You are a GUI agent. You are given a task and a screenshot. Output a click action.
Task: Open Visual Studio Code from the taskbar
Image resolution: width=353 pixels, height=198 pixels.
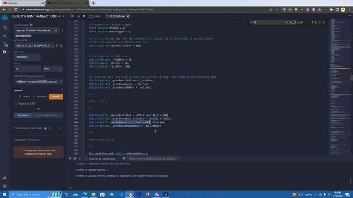click(x=121, y=194)
